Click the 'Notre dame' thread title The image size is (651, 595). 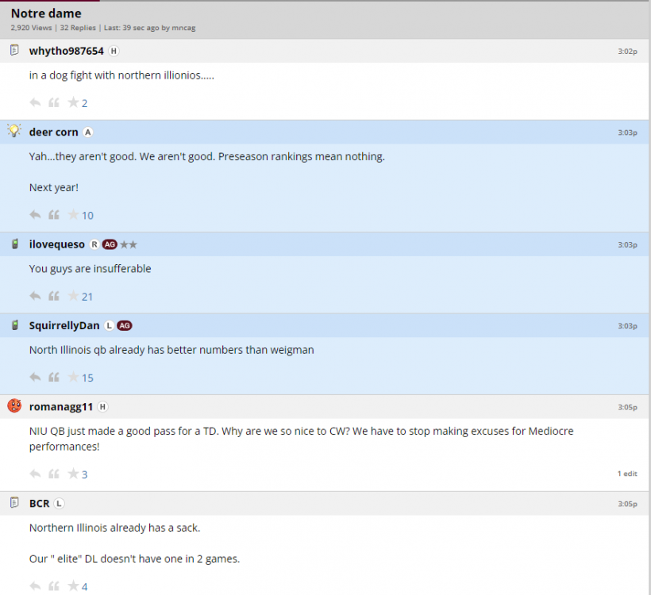click(x=46, y=13)
